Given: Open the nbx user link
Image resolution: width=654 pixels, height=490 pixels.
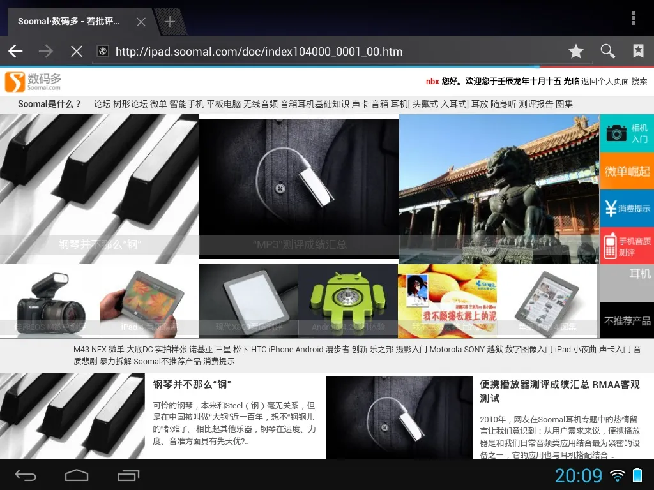Looking at the screenshot, I should pyautogui.click(x=432, y=81).
